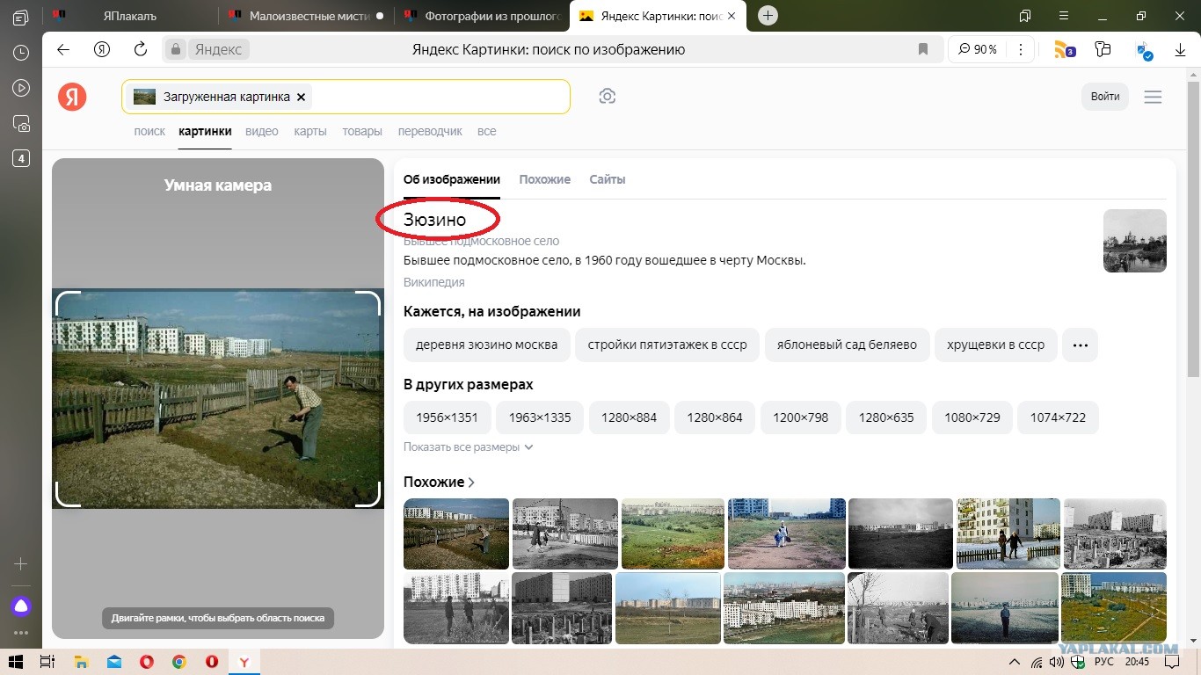Open the 'Сайты' results tab

(x=607, y=179)
